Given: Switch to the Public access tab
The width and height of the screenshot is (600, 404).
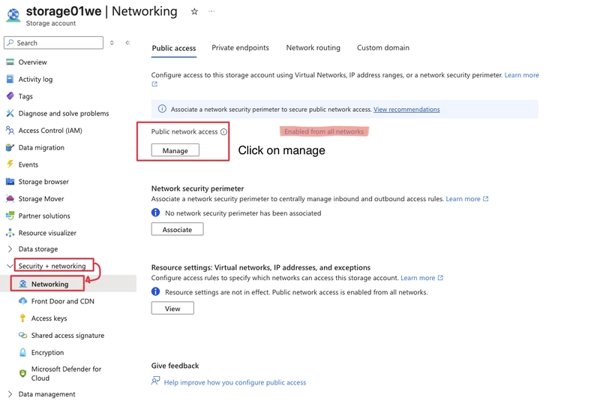Looking at the screenshot, I should point(174,48).
